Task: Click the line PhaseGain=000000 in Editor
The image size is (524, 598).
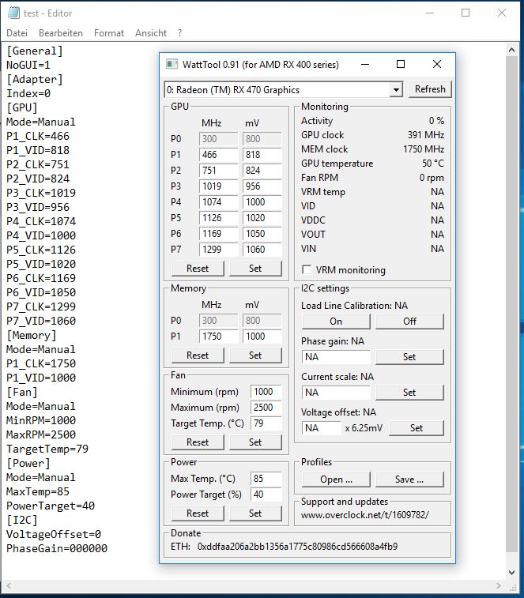Action: [x=57, y=549]
